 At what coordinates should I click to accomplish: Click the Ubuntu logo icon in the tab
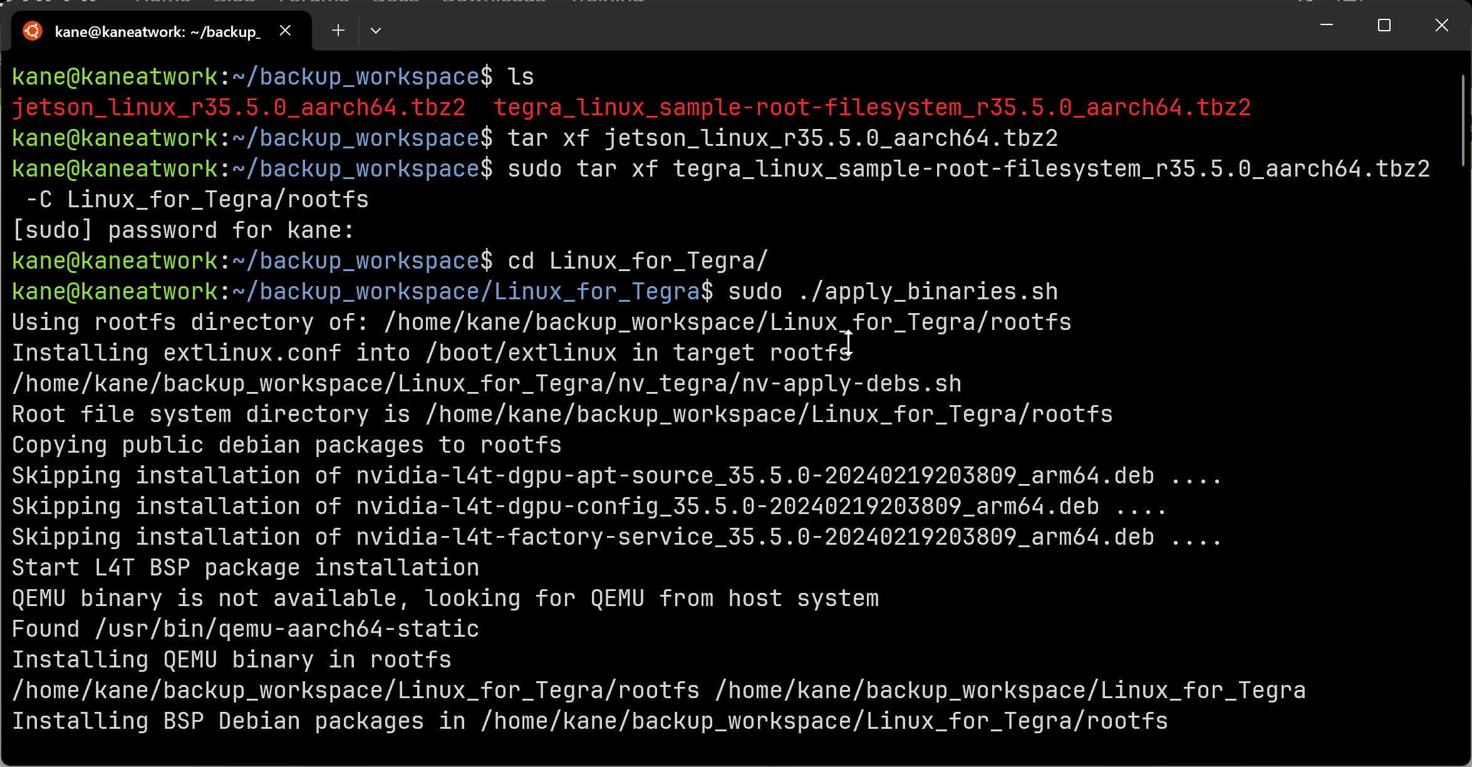[33, 31]
